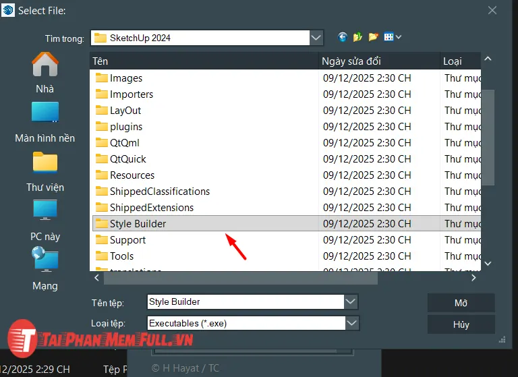Open the PC này location
Image resolution: width=518 pixels, height=377 pixels.
tap(45, 221)
